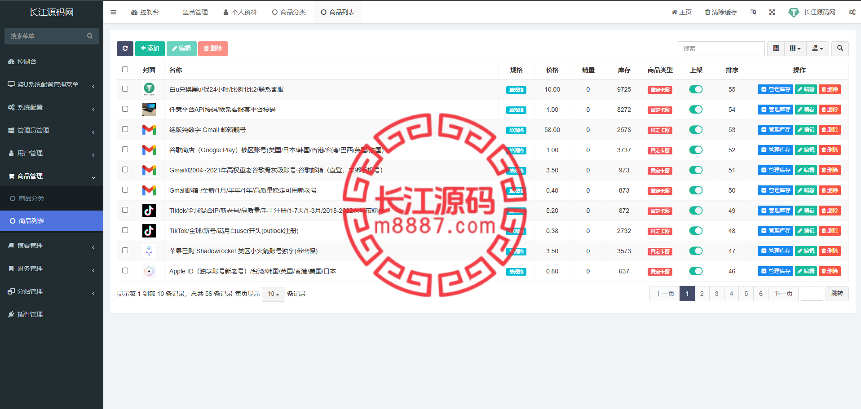Toggle 上架 switch for 白u兑换黑u row

pos(696,89)
